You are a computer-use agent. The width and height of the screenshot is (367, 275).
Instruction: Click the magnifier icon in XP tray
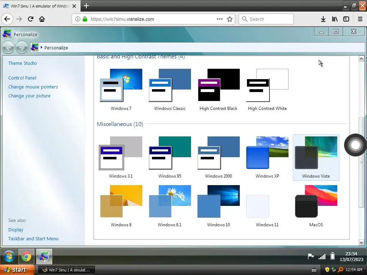pos(340,270)
